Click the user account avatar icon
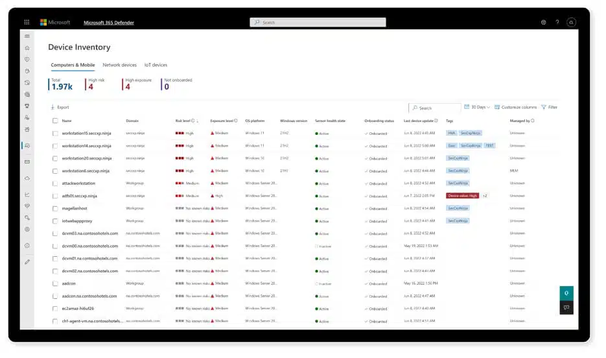The width and height of the screenshot is (606, 358). coord(571,23)
